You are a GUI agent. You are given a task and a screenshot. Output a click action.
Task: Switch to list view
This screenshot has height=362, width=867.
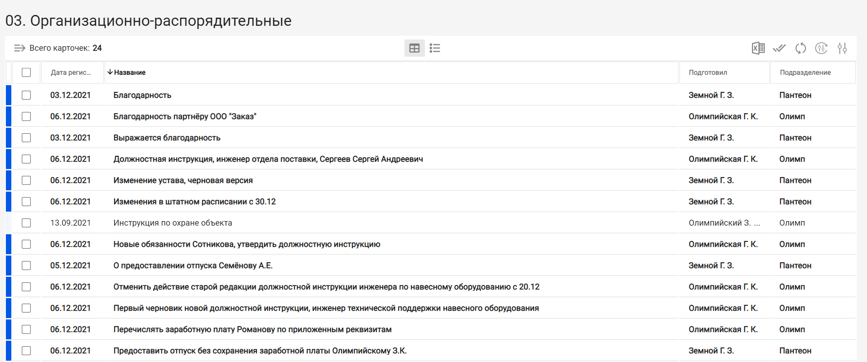[435, 48]
